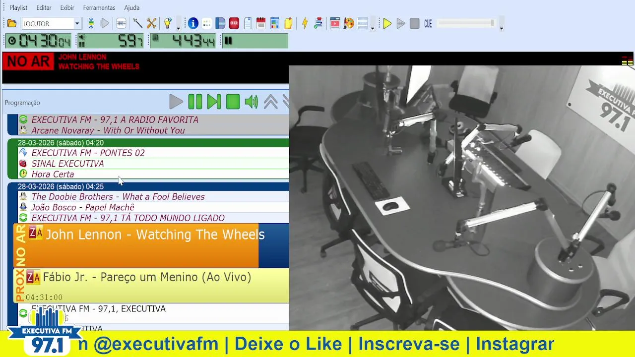The width and height of the screenshot is (635, 357).
Task: Click the gray list rows icon
Action: click(x=363, y=23)
